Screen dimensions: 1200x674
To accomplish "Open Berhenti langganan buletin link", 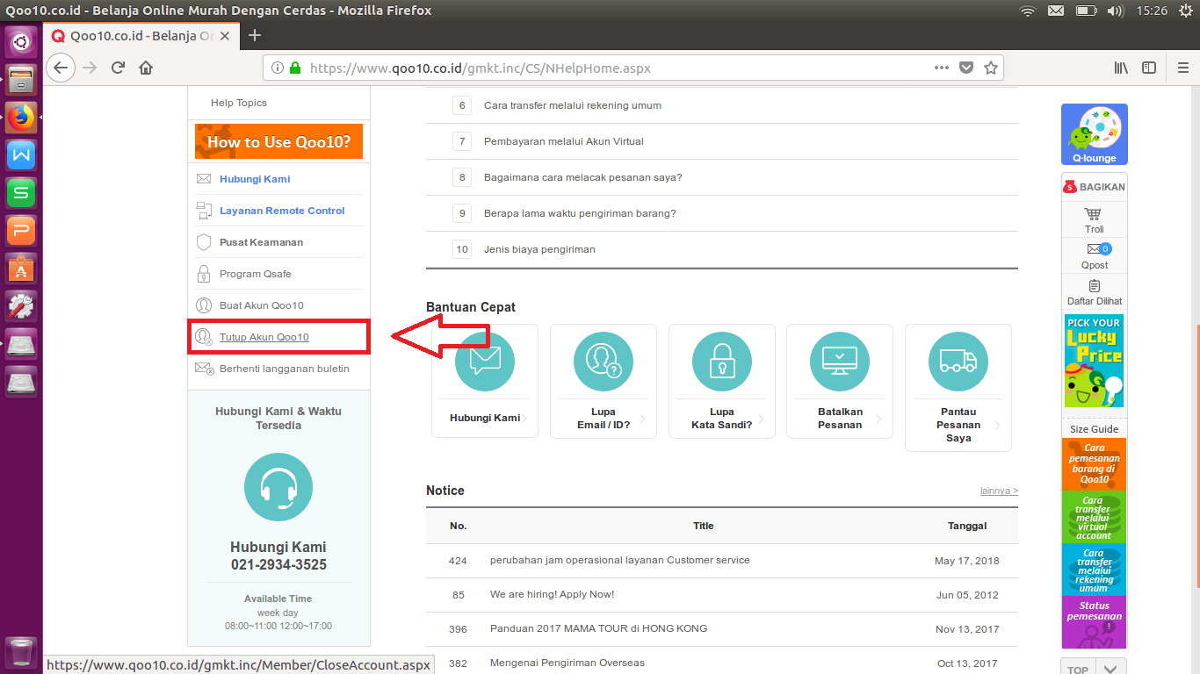I will coord(285,369).
